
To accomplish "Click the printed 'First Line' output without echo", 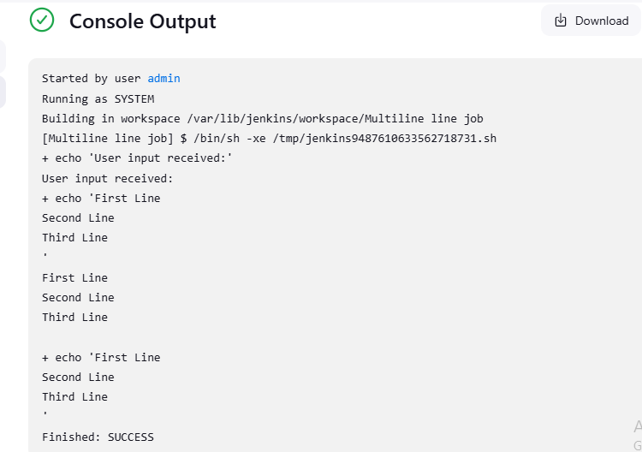I will coord(74,277).
